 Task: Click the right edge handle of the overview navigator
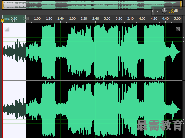pos(181,5)
